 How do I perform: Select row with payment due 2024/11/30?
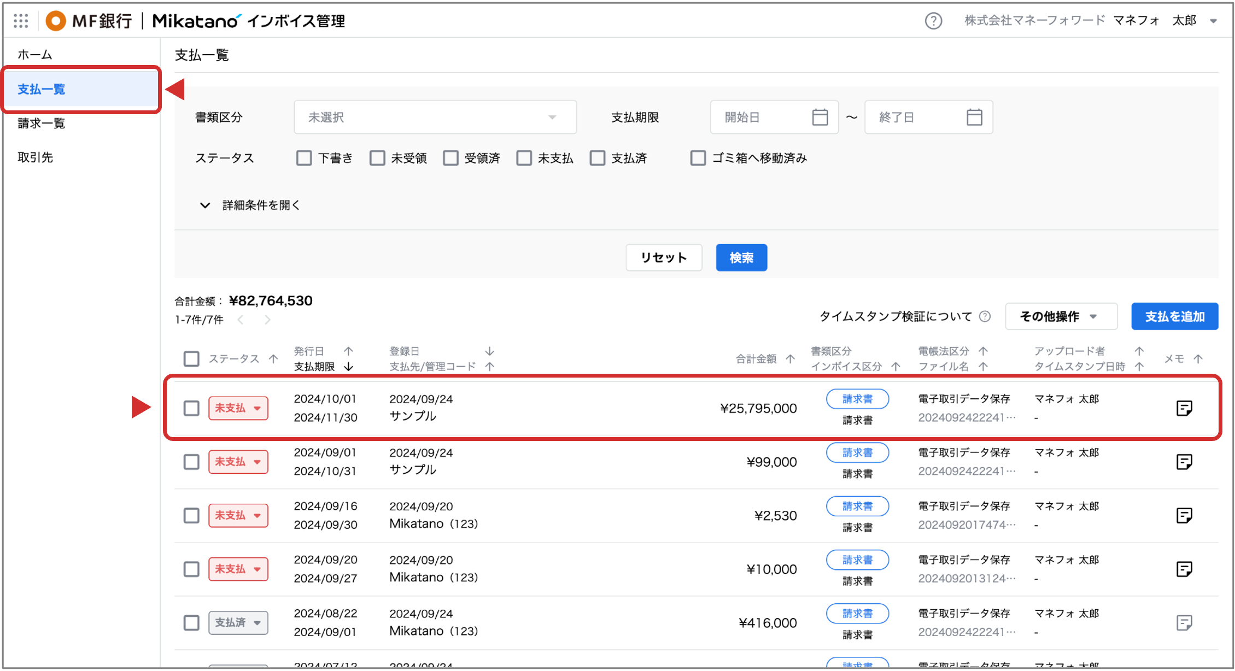tap(191, 408)
